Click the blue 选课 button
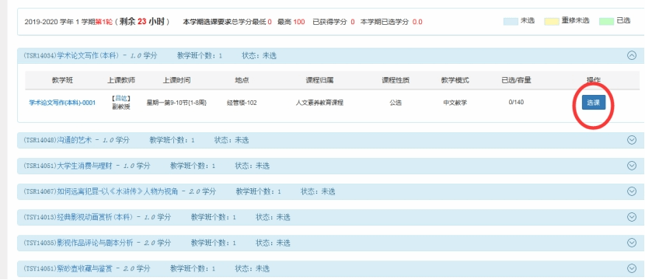Viewport: 645px width, 280px height. [594, 103]
